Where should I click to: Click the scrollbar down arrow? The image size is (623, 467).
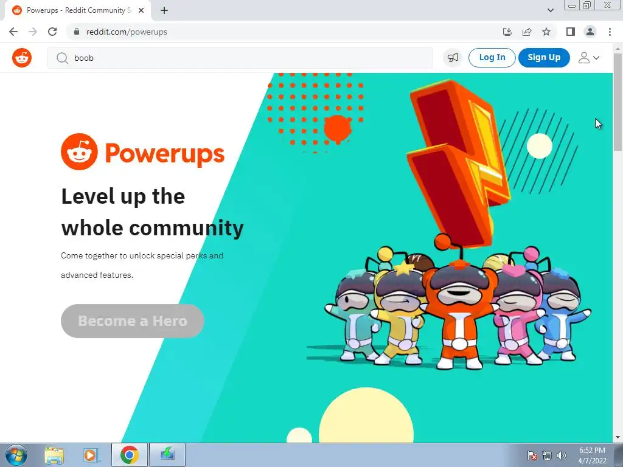coord(618,438)
